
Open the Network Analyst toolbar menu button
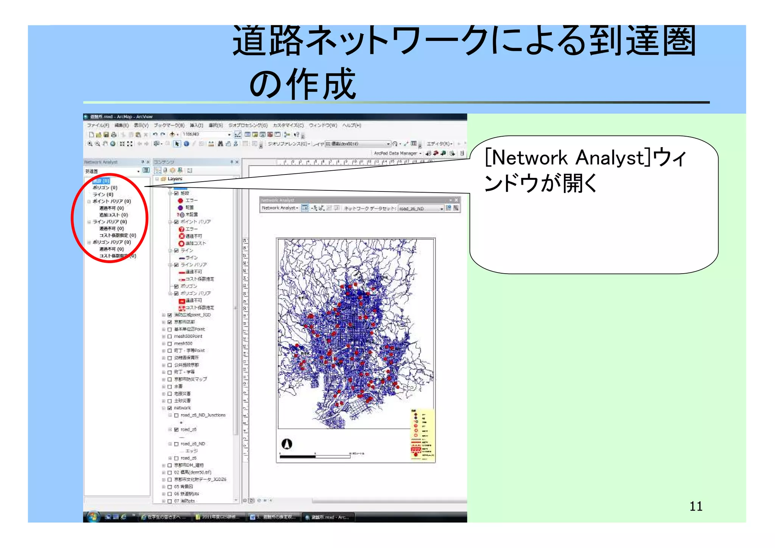click(280, 208)
